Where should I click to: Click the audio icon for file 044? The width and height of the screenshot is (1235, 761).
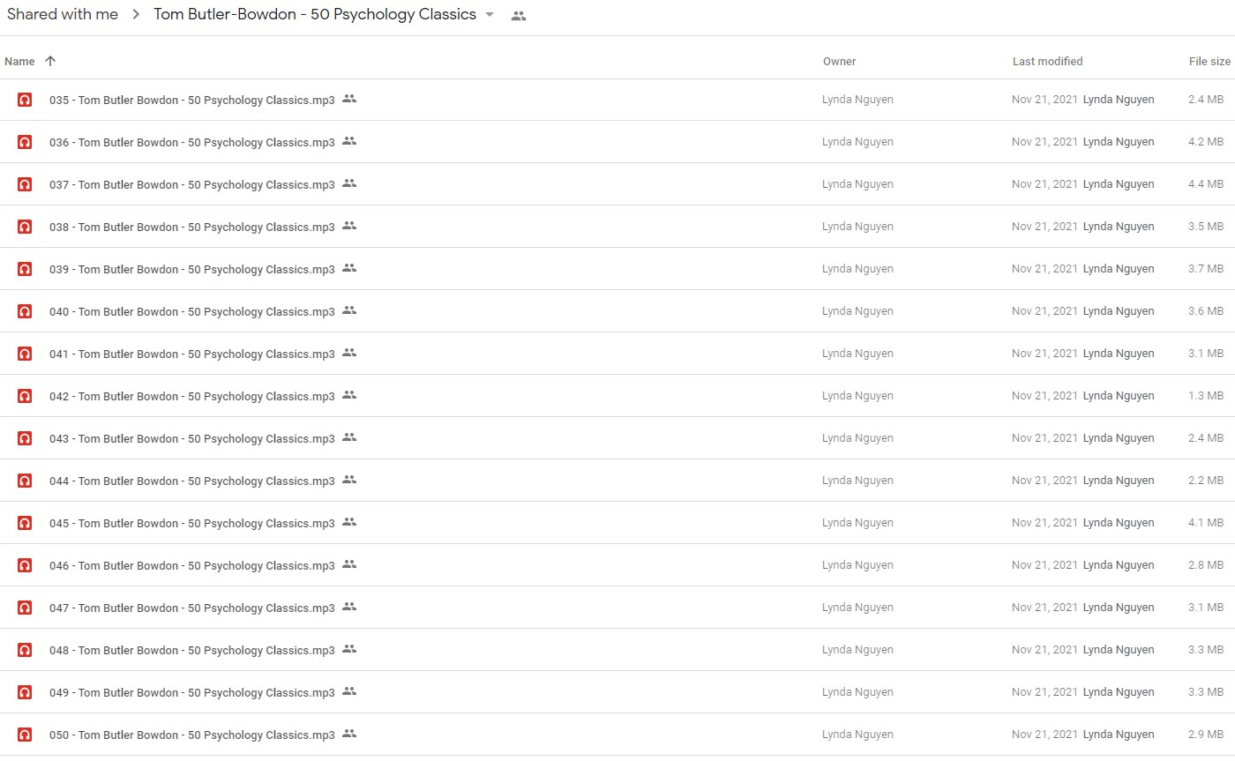pos(25,481)
